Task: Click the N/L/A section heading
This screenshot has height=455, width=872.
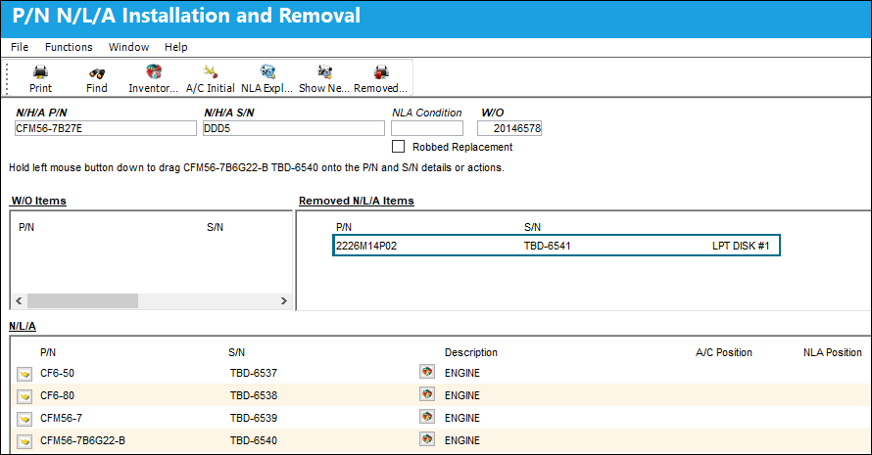Action: click(23, 326)
